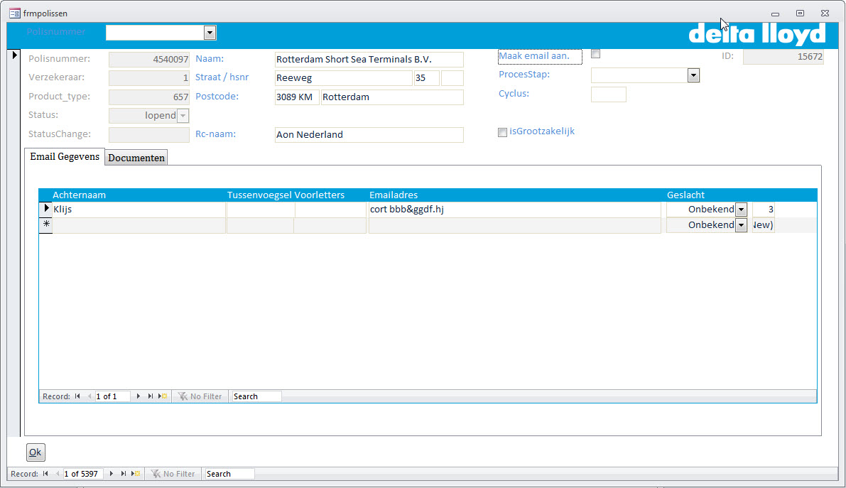The image size is (846, 488).
Task: Open the Status lopend dropdown
Action: (x=183, y=116)
